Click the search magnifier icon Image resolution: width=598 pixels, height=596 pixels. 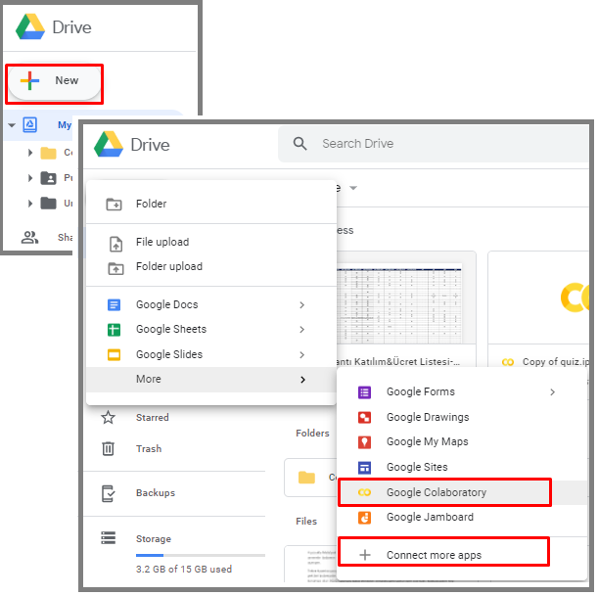299,144
